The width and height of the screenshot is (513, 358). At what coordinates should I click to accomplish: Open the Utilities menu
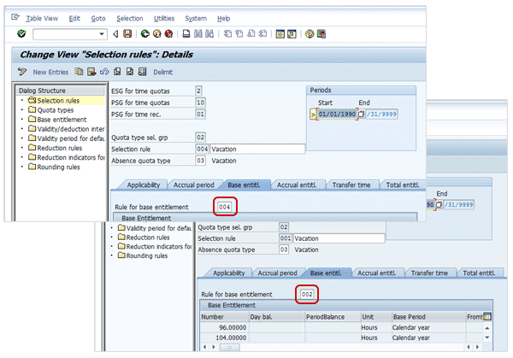point(164,19)
